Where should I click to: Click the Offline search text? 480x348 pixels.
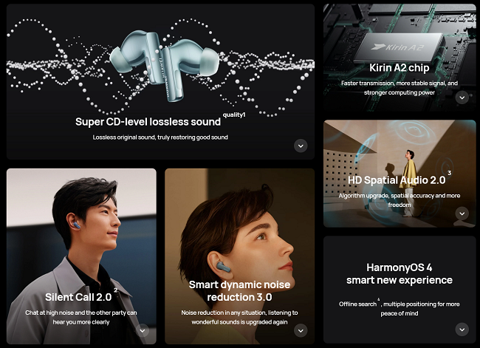pyautogui.click(x=357, y=304)
